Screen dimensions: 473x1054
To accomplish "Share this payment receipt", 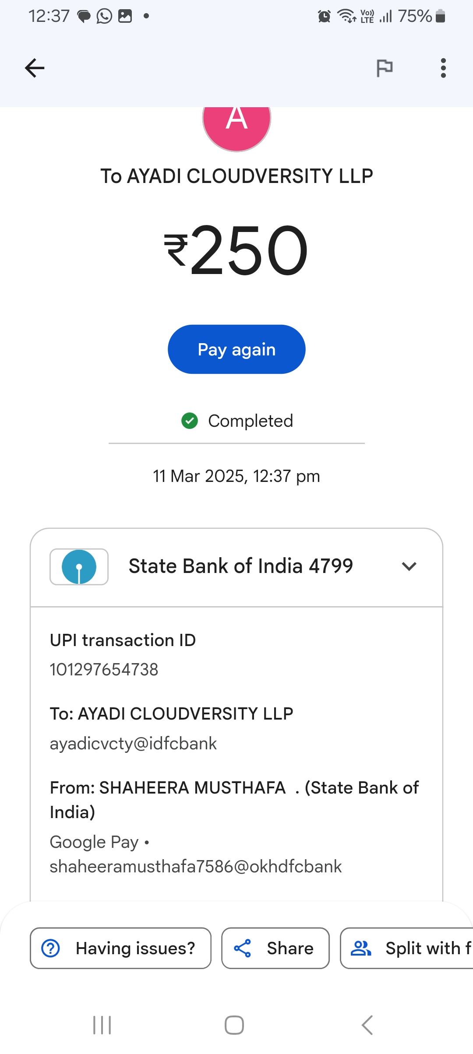I will point(275,948).
